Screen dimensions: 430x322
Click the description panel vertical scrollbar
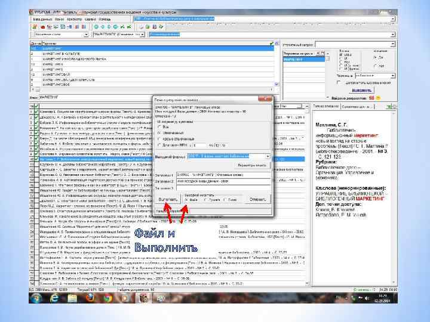(x=394, y=197)
